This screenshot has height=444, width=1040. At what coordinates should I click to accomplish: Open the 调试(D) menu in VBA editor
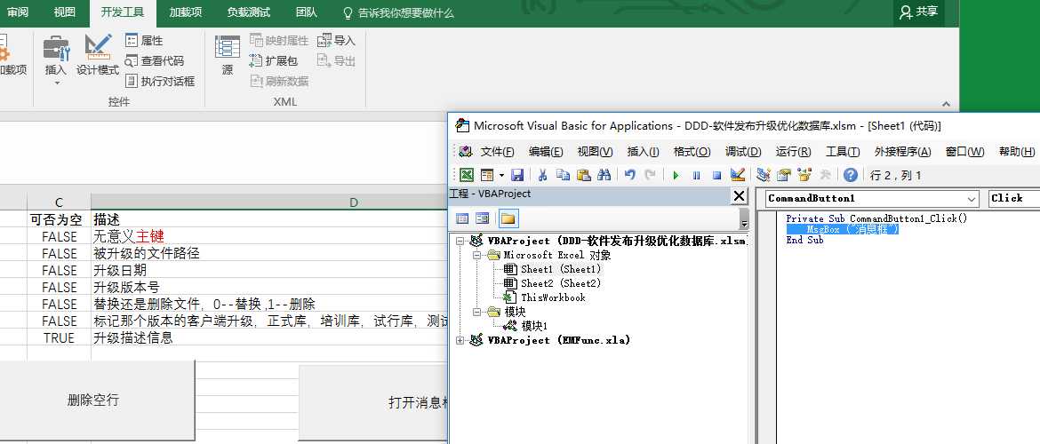743,151
